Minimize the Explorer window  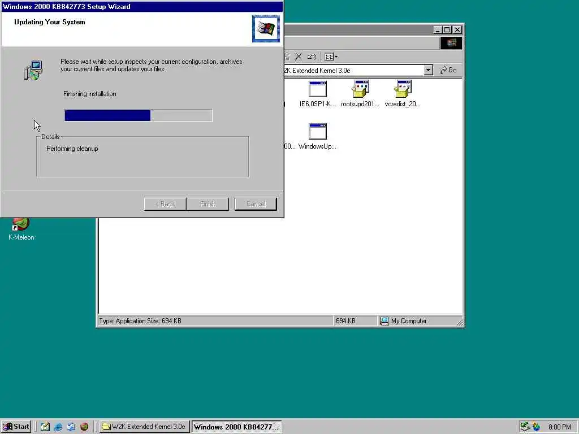(x=438, y=30)
